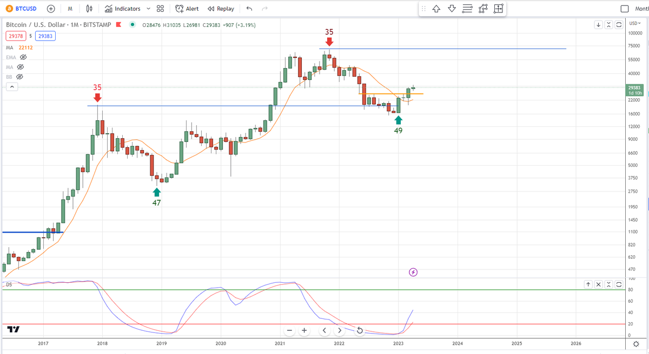Change the candlestick chart style
Image resolution: width=649 pixels, height=354 pixels.
[90, 9]
